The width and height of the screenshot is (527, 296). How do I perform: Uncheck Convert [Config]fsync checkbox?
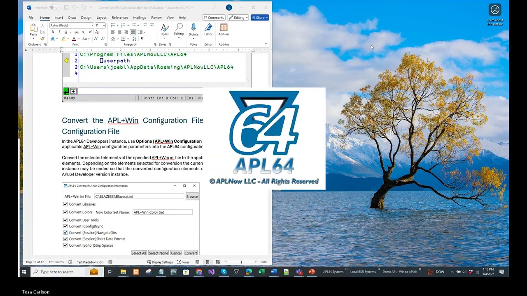click(x=65, y=226)
